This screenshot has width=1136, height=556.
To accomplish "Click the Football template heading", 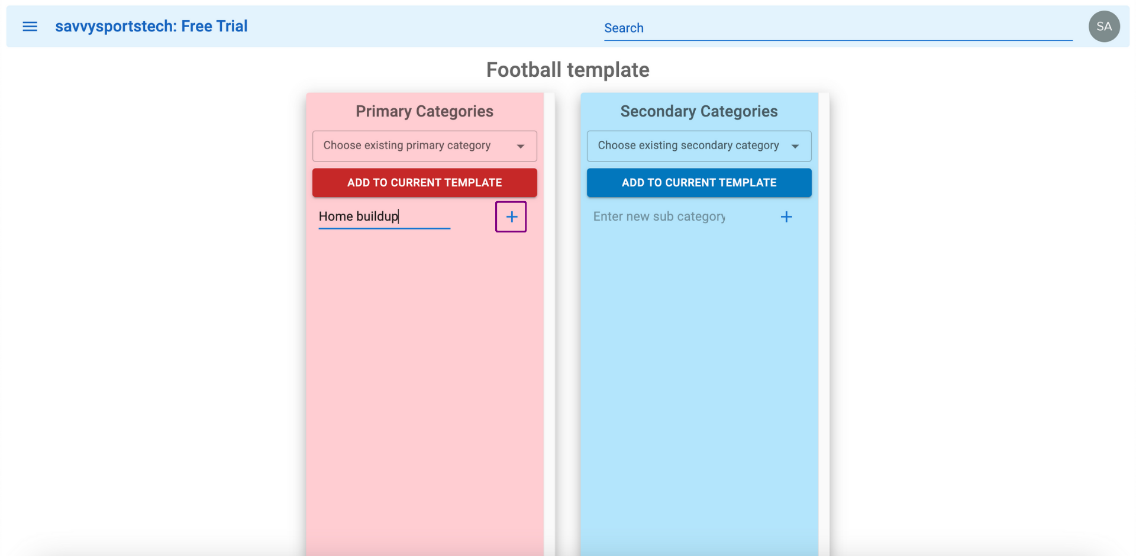I will coord(568,70).
